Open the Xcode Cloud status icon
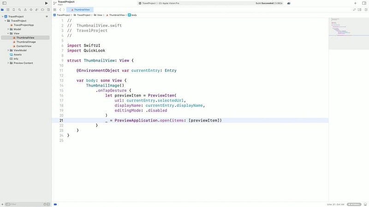 pos(289,3)
